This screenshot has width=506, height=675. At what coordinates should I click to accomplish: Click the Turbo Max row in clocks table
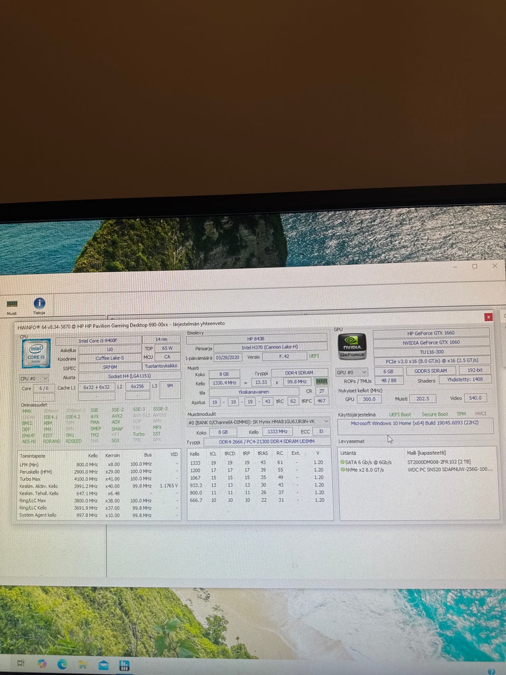[99, 479]
